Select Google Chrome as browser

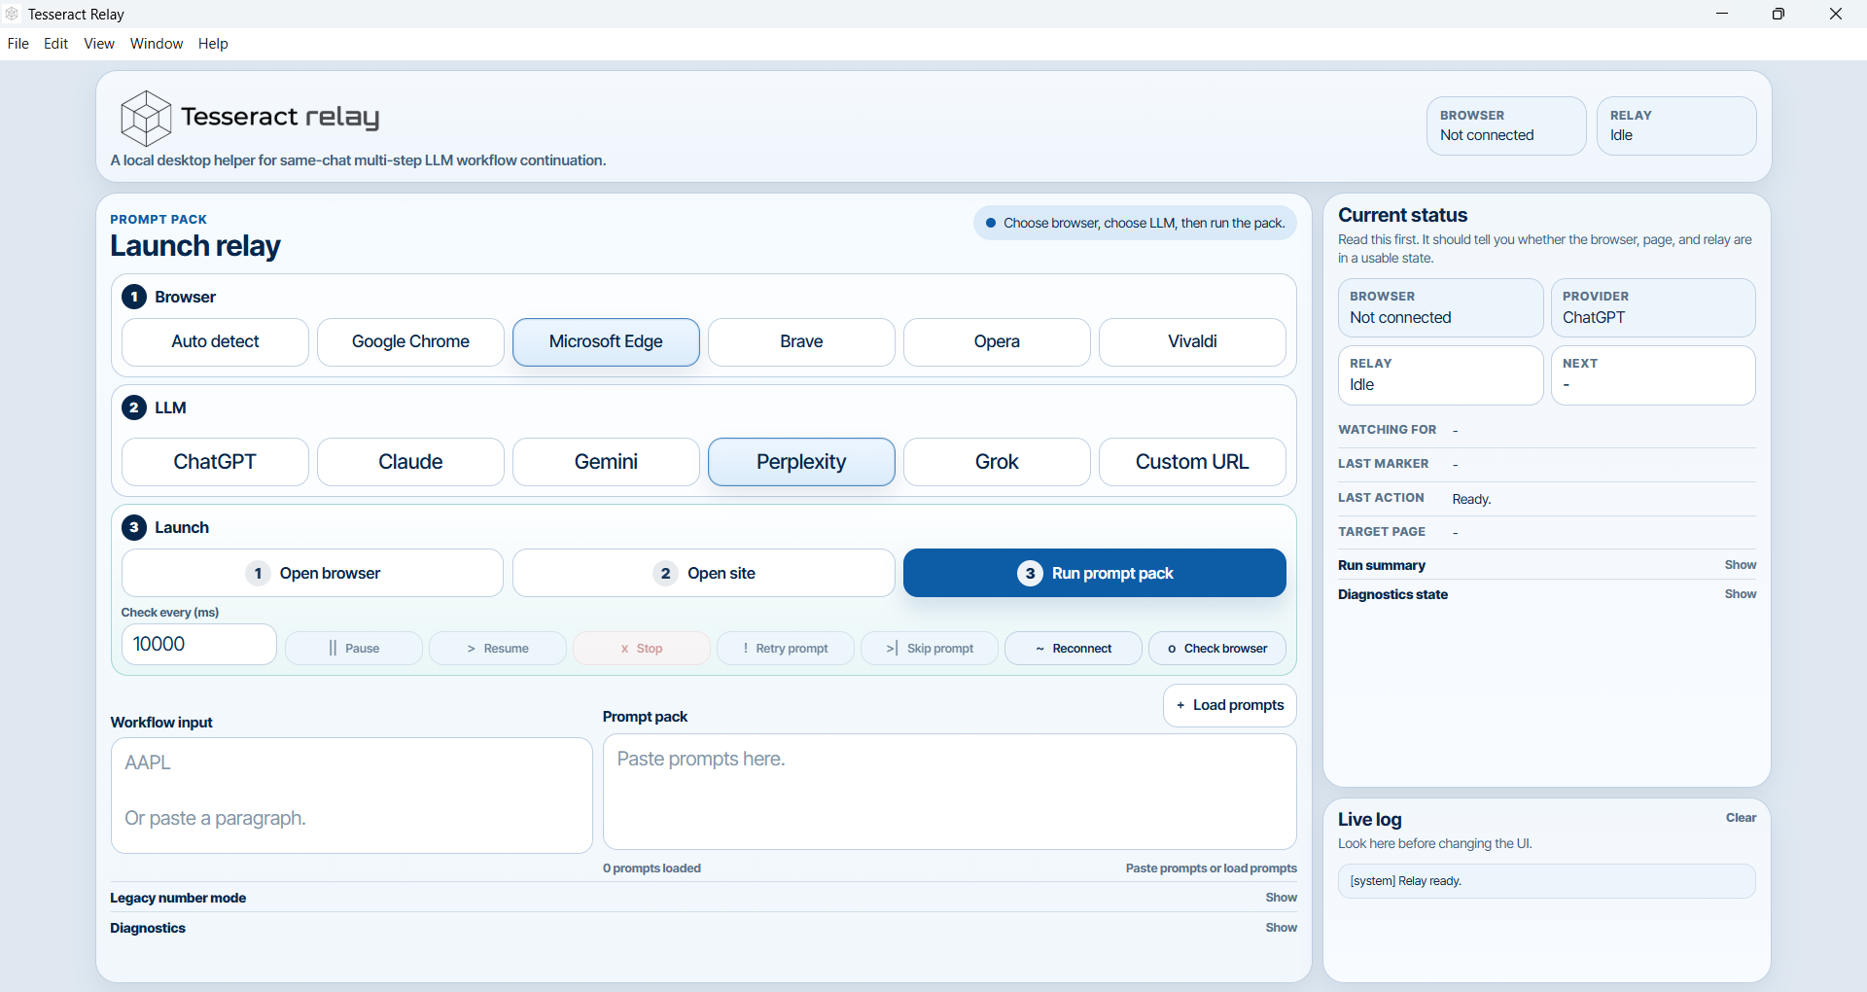coord(410,342)
